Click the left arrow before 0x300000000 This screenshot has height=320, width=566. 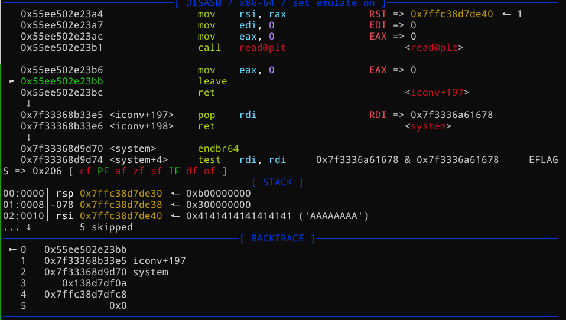tap(174, 205)
